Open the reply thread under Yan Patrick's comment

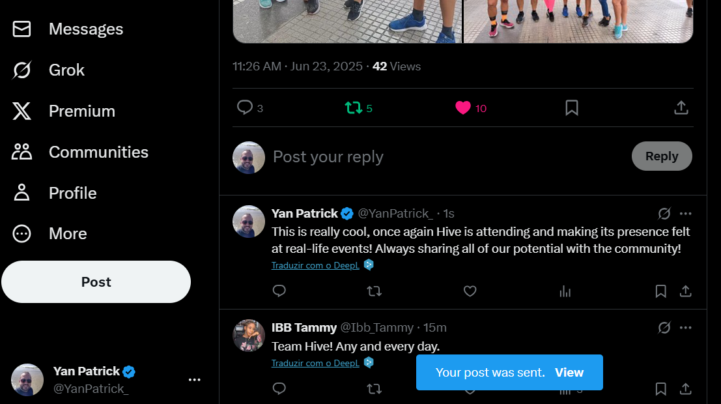click(279, 291)
